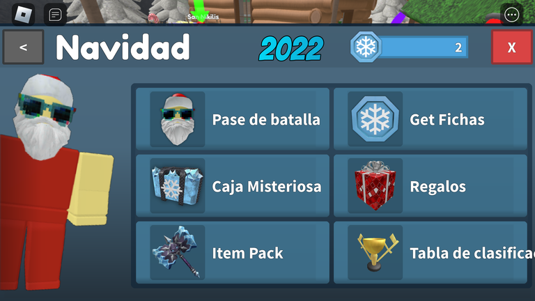Open Pase de batalla

click(x=233, y=119)
